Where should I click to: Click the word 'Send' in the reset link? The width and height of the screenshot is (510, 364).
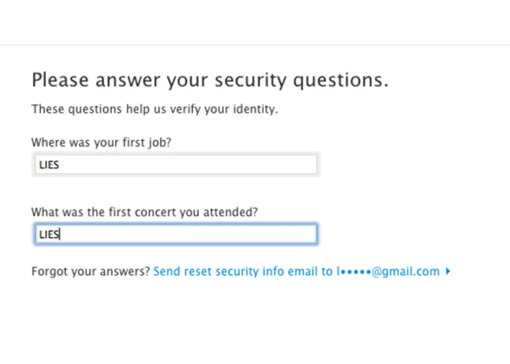click(166, 271)
